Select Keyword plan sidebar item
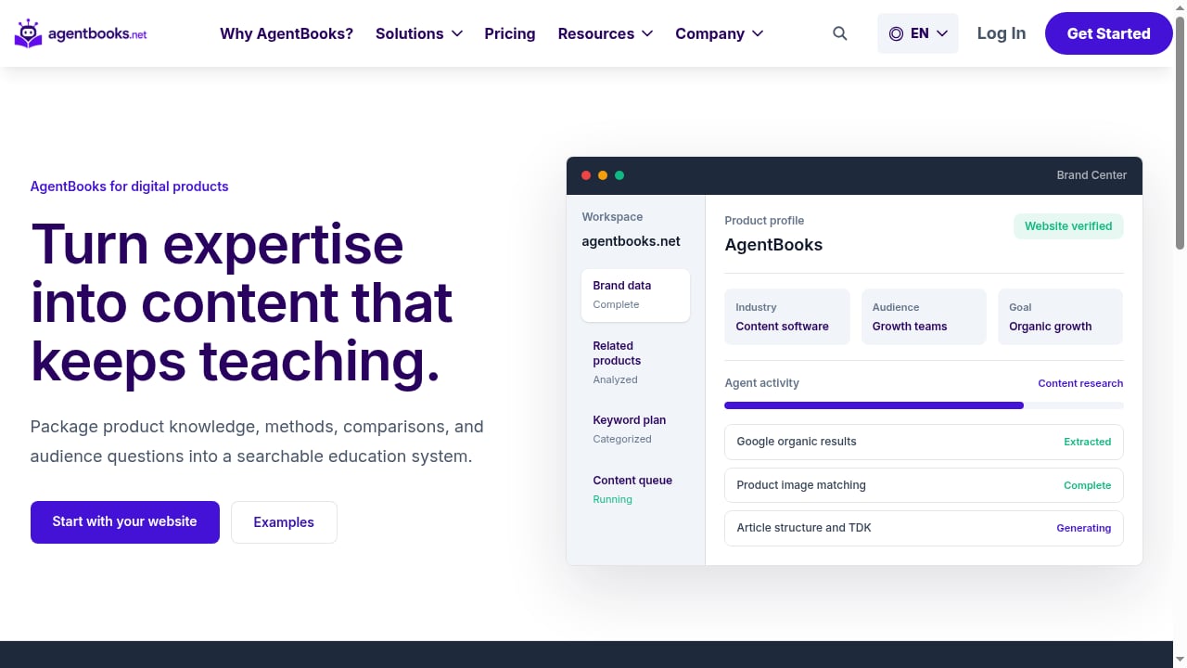This screenshot has width=1187, height=668. (635, 429)
